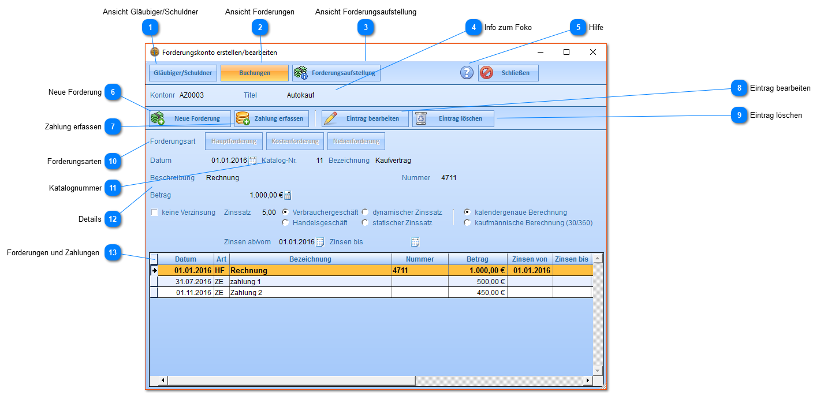The image size is (820, 395).
Task: Open the Forderungsaufstellung view
Action: click(336, 73)
